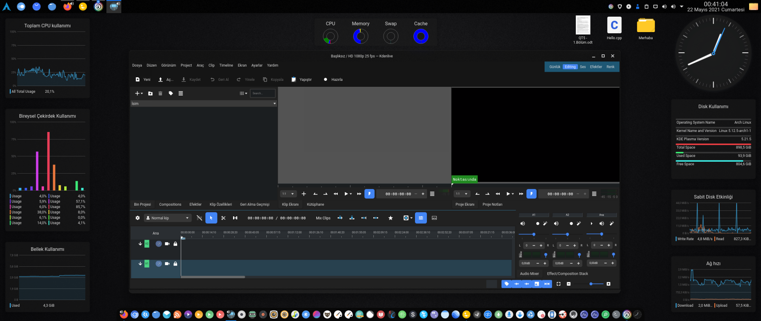Image resolution: width=761 pixels, height=321 pixels.
Task: Toggle the timeline tags button in bottom status bar
Action: pyautogui.click(x=507, y=284)
